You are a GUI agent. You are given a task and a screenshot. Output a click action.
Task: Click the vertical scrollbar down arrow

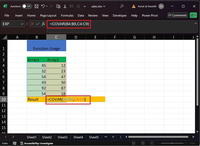(197, 132)
